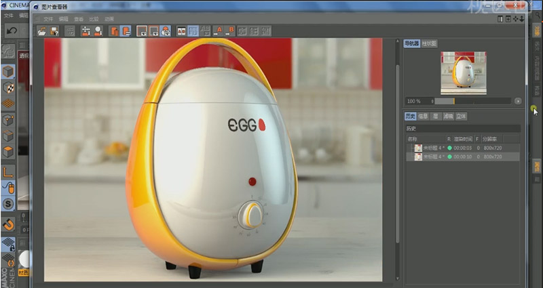Click the 100 % zoom value field
The width and height of the screenshot is (543, 288).
pyautogui.click(x=417, y=101)
